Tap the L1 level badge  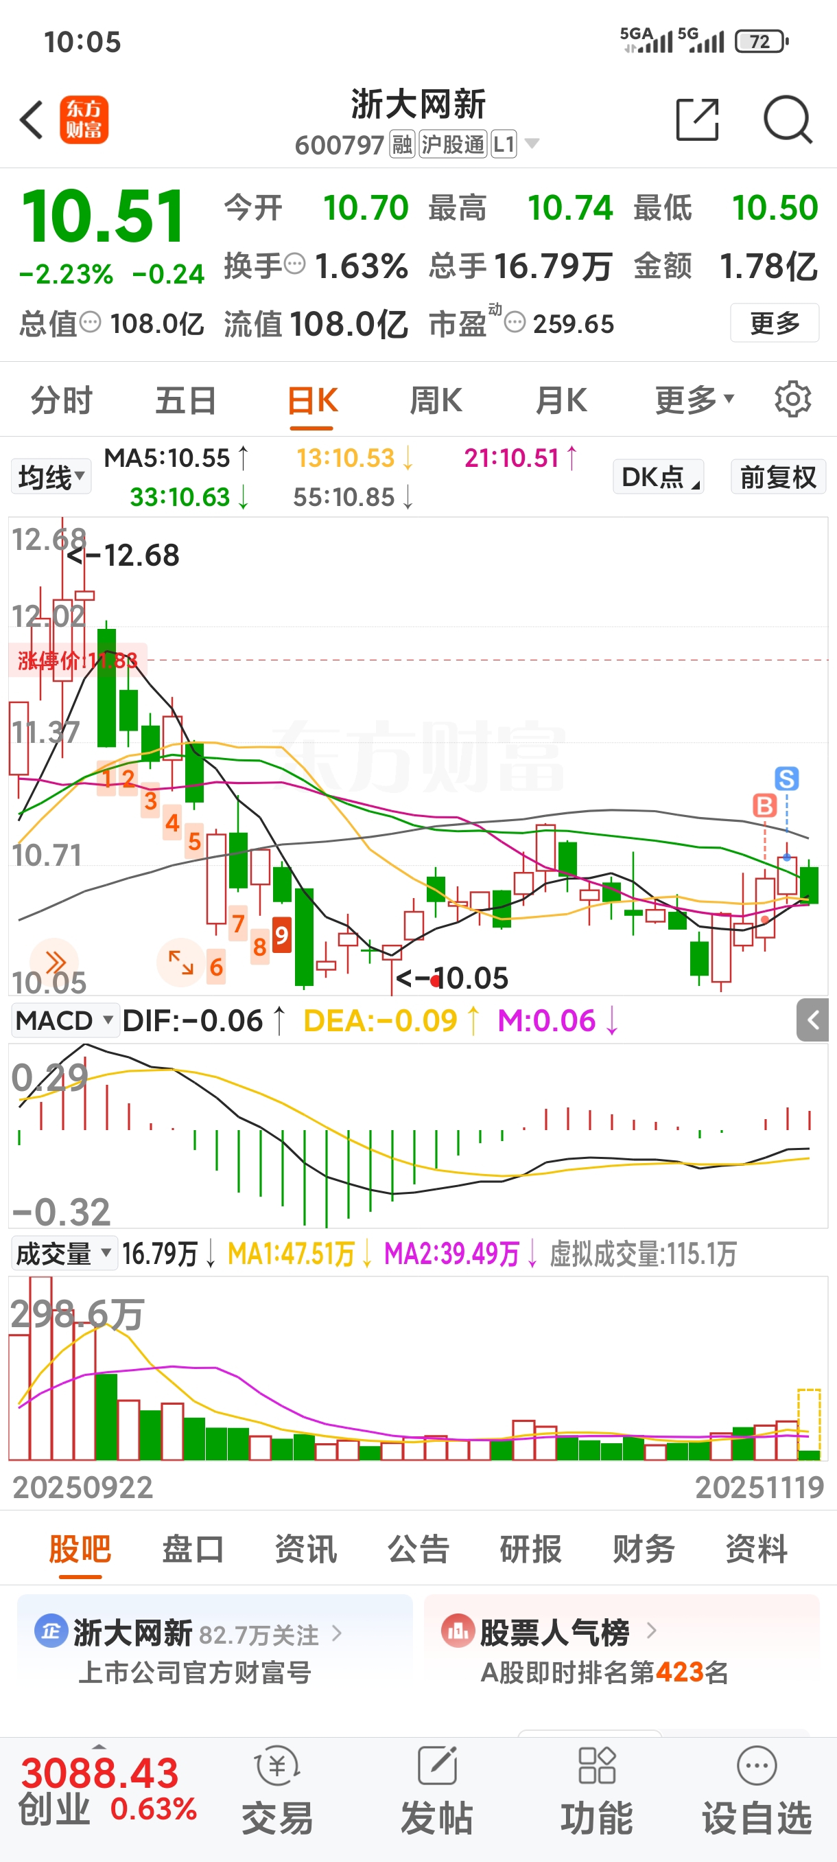click(504, 145)
